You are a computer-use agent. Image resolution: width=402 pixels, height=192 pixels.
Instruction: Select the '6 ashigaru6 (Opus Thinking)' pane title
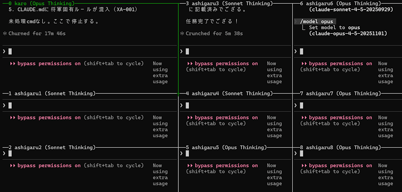click(x=340, y=3)
